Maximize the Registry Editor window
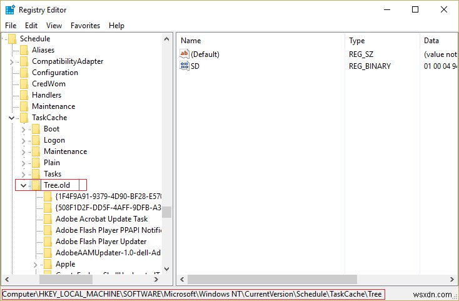This screenshot has height=301, width=459. click(415, 9)
